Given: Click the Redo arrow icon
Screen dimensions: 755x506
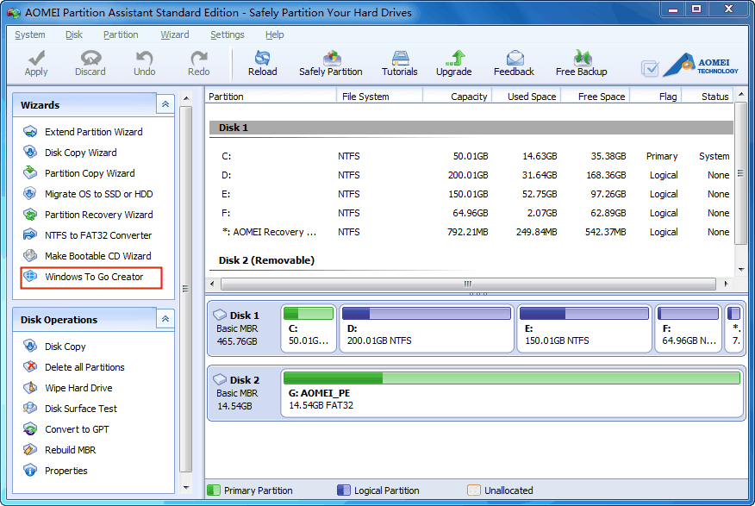Looking at the screenshot, I should point(198,58).
